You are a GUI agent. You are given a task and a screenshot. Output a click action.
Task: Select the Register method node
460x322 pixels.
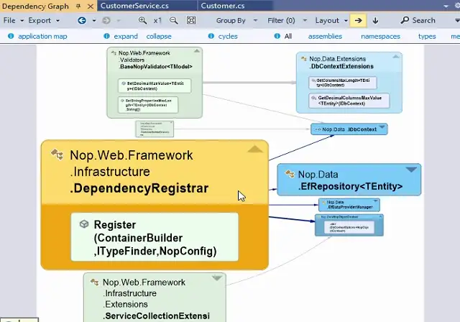pyautogui.click(x=155, y=237)
